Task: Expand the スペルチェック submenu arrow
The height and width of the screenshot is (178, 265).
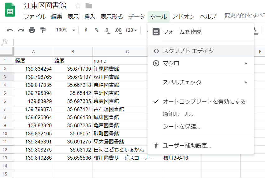Action: tap(246, 82)
